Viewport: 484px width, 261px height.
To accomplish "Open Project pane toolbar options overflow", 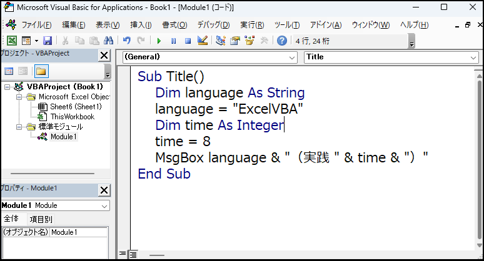I will pyautogui.click(x=108, y=71).
